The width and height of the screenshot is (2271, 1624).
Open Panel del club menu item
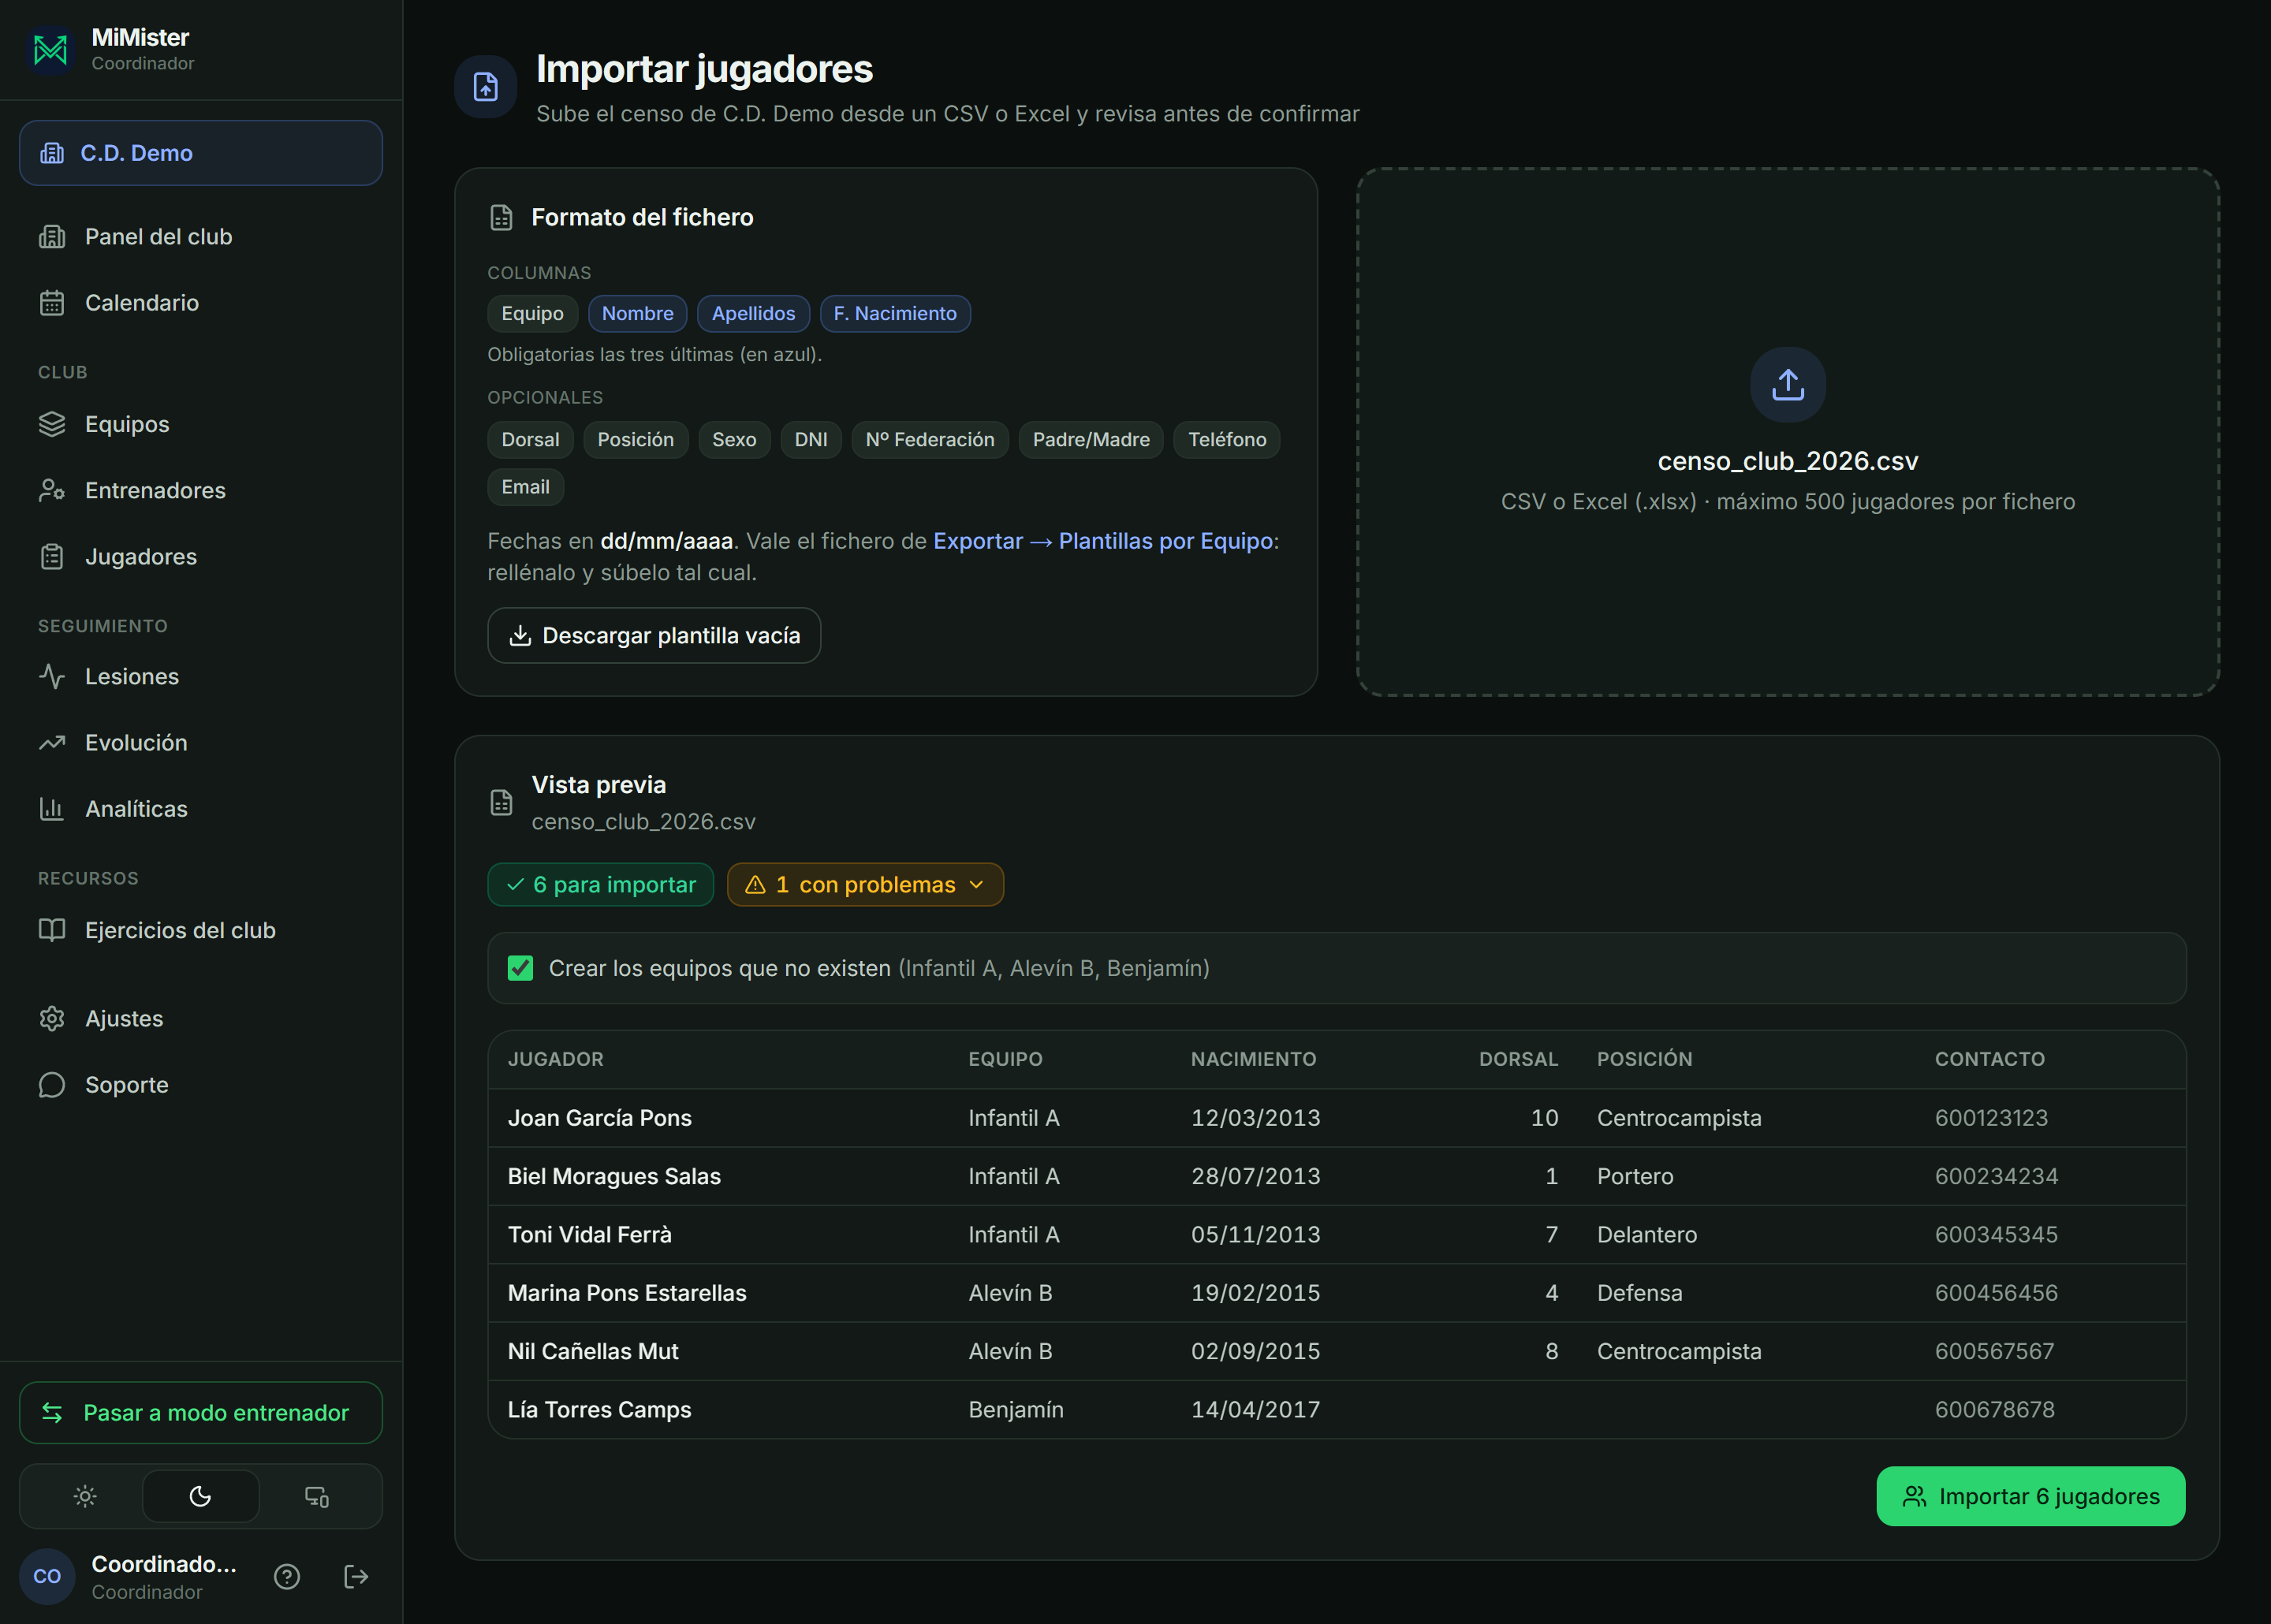(x=201, y=237)
